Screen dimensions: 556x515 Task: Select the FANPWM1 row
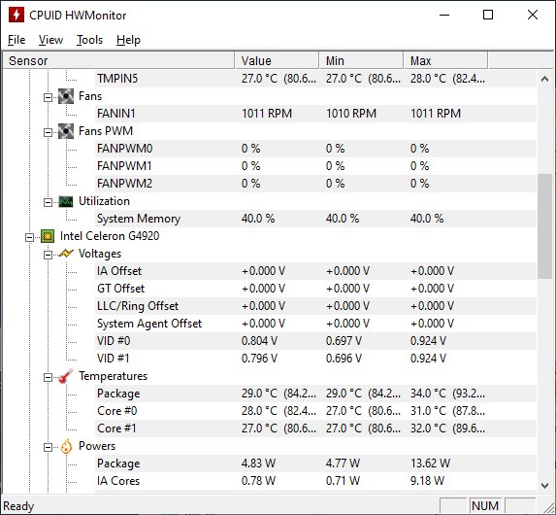(315, 166)
